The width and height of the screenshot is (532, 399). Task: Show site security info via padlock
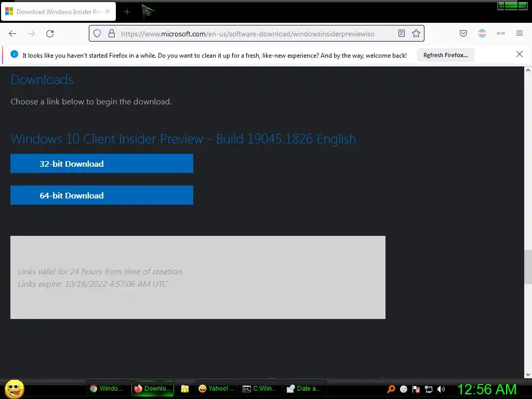[112, 33]
